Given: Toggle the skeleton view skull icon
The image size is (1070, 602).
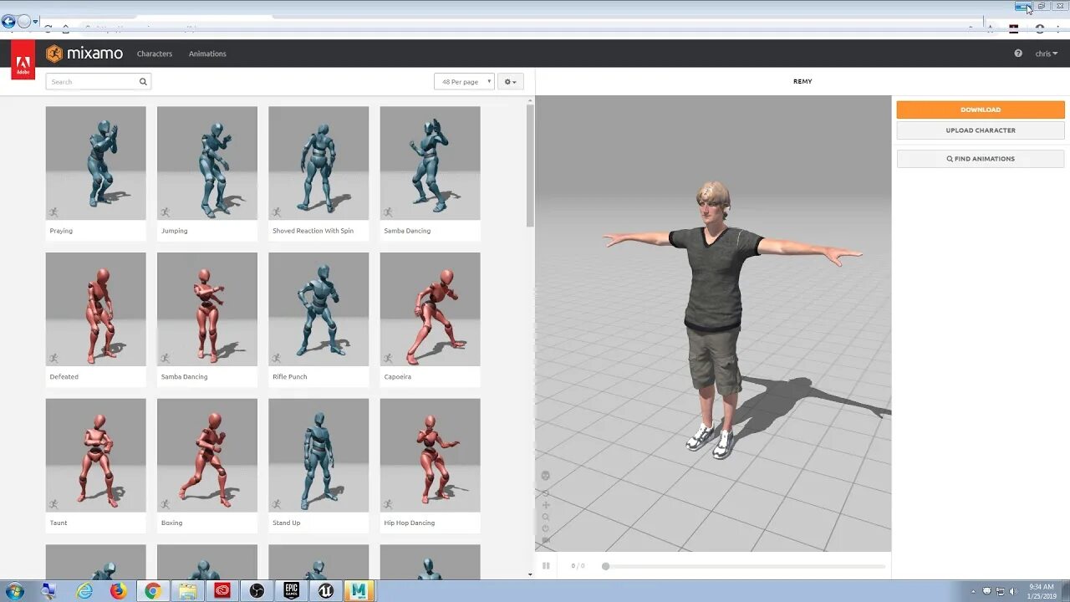Looking at the screenshot, I should (x=546, y=476).
